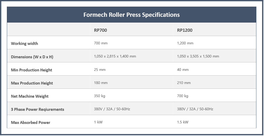
Task: Select the 25 mm minimum height cell
Action: (100, 70)
